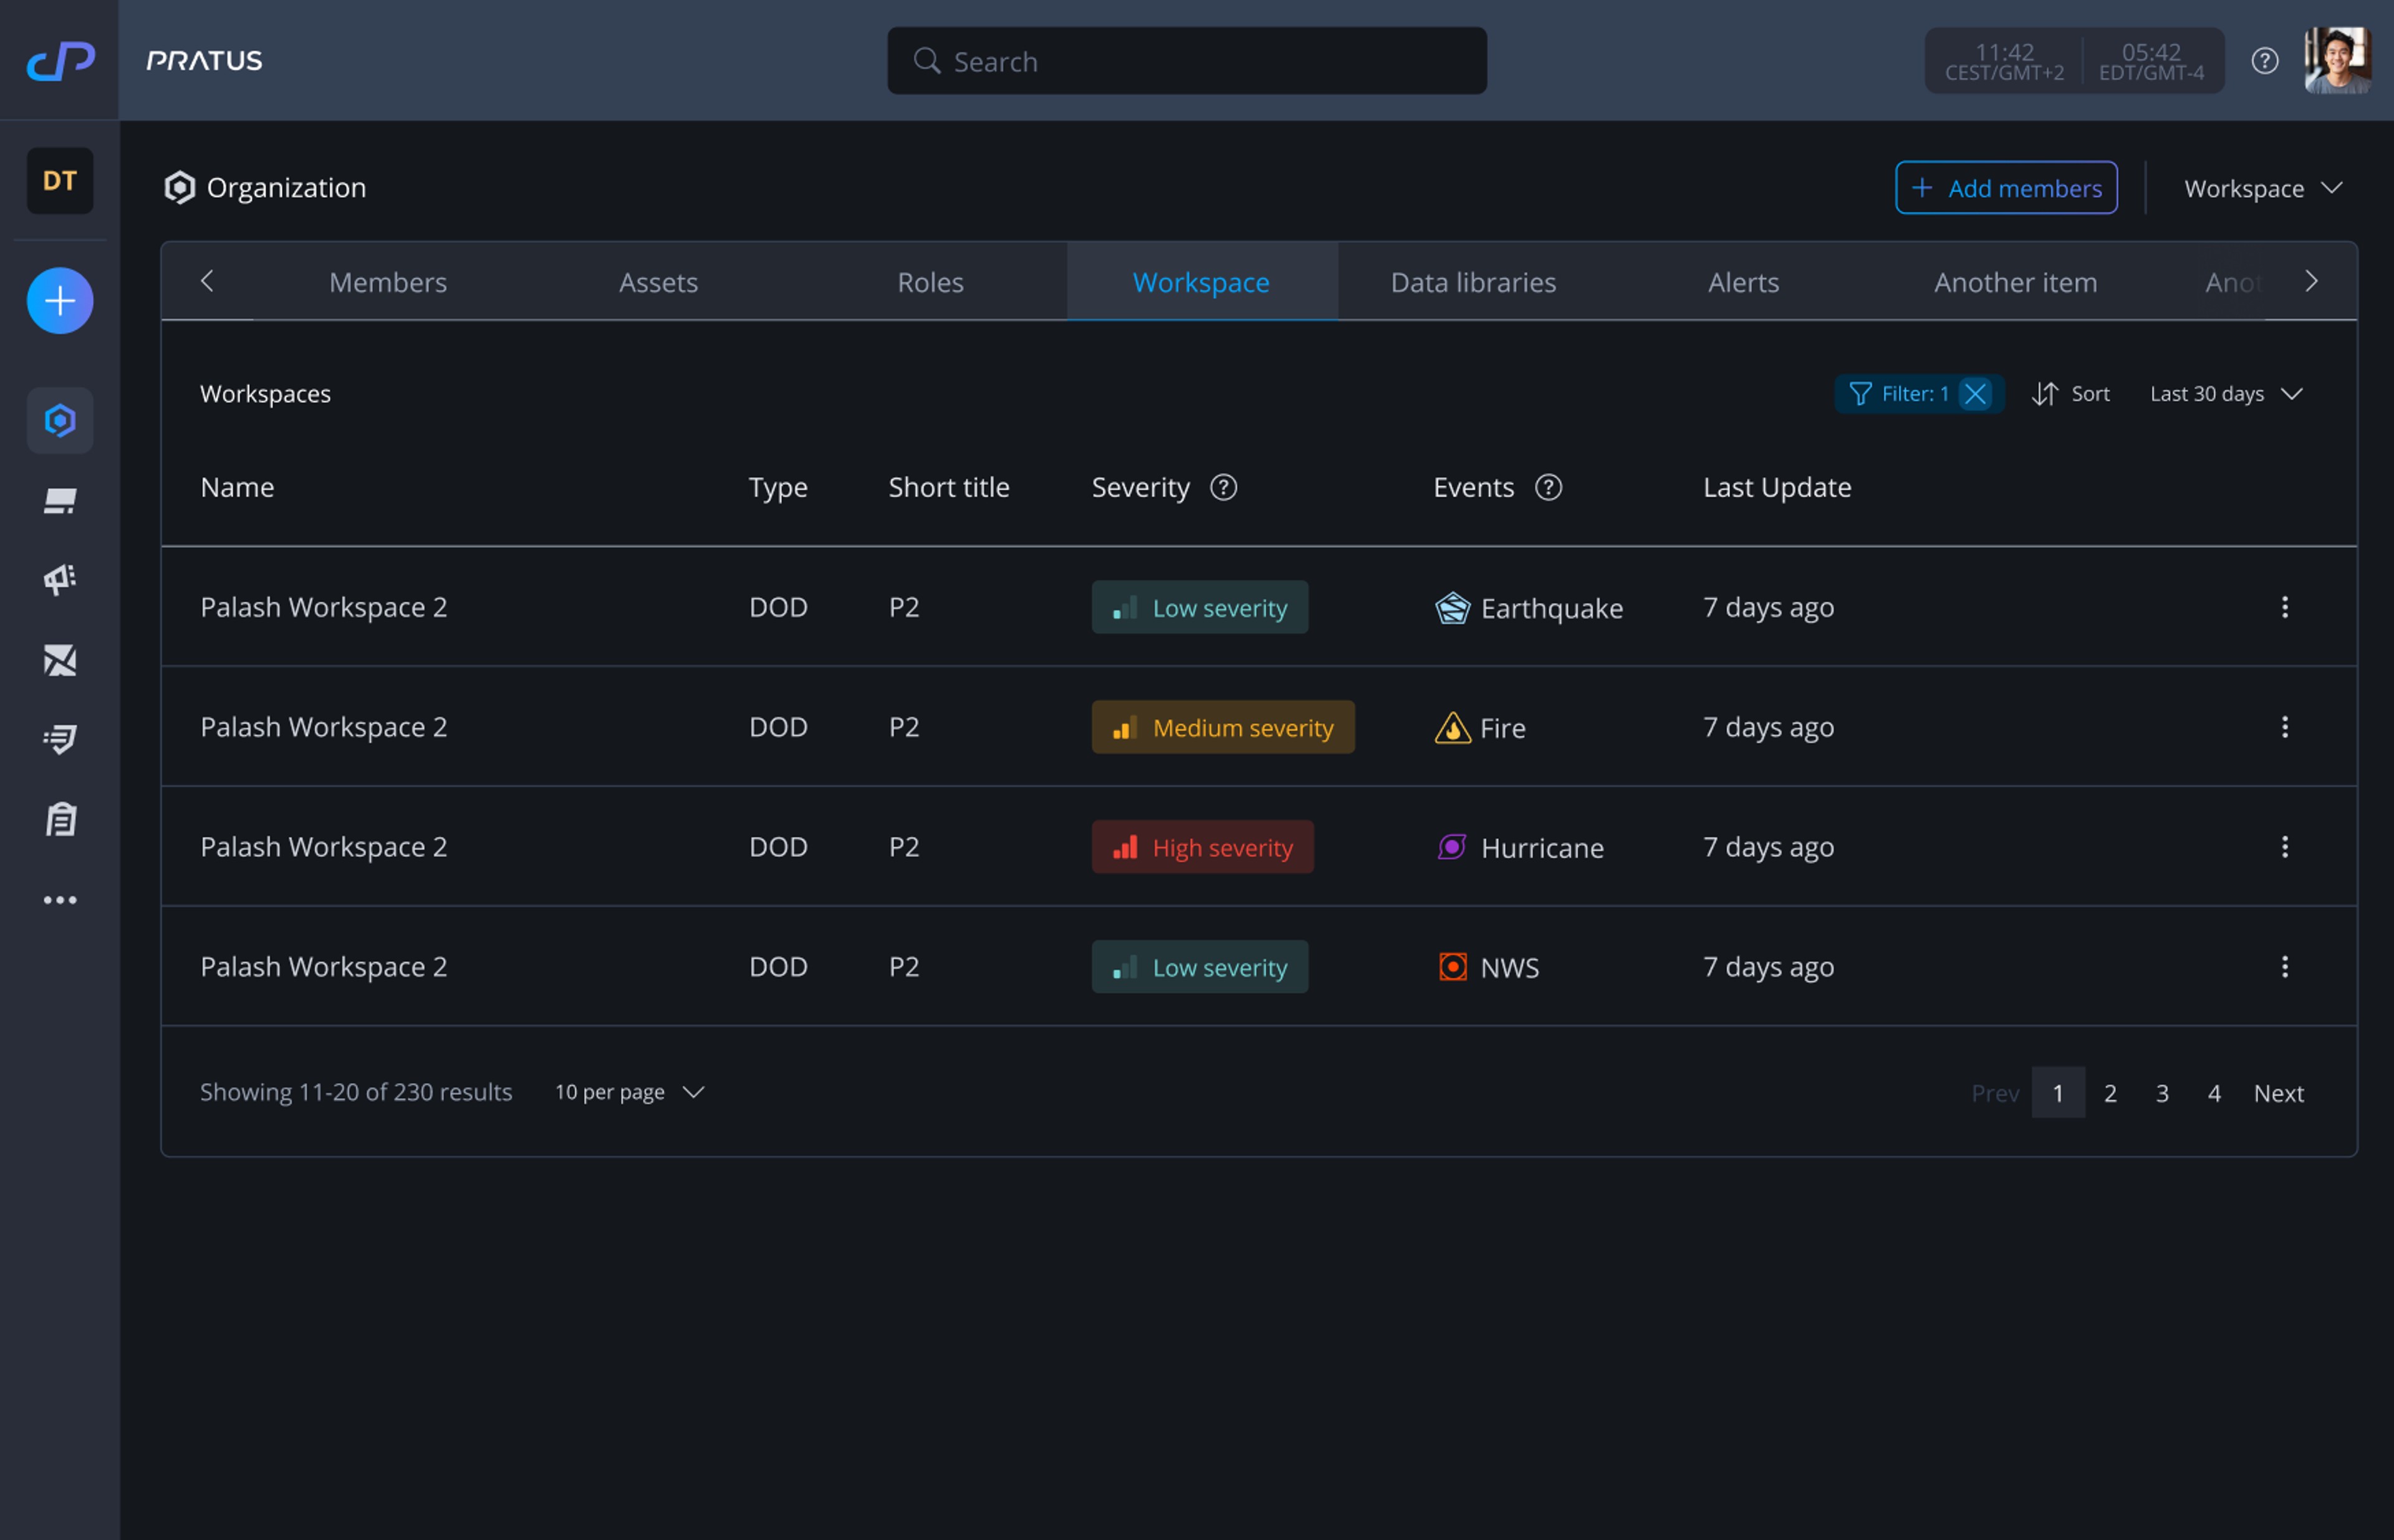The height and width of the screenshot is (1540, 2394).
Task: Open row actions menu for Earthquake row
Action: (2285, 607)
